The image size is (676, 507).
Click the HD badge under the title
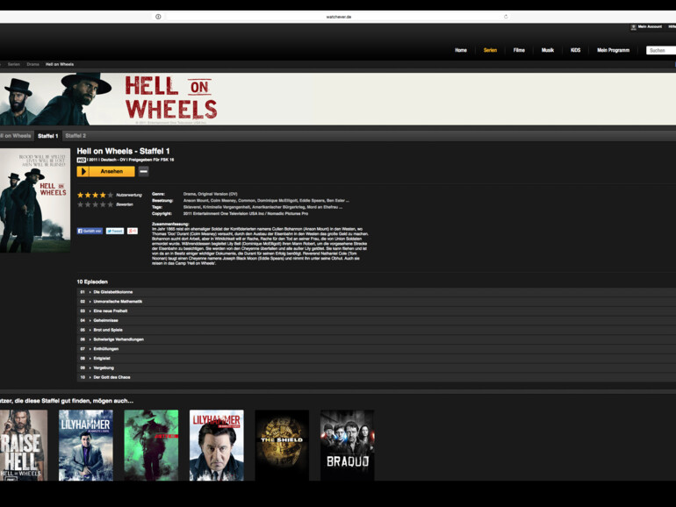[81, 160]
